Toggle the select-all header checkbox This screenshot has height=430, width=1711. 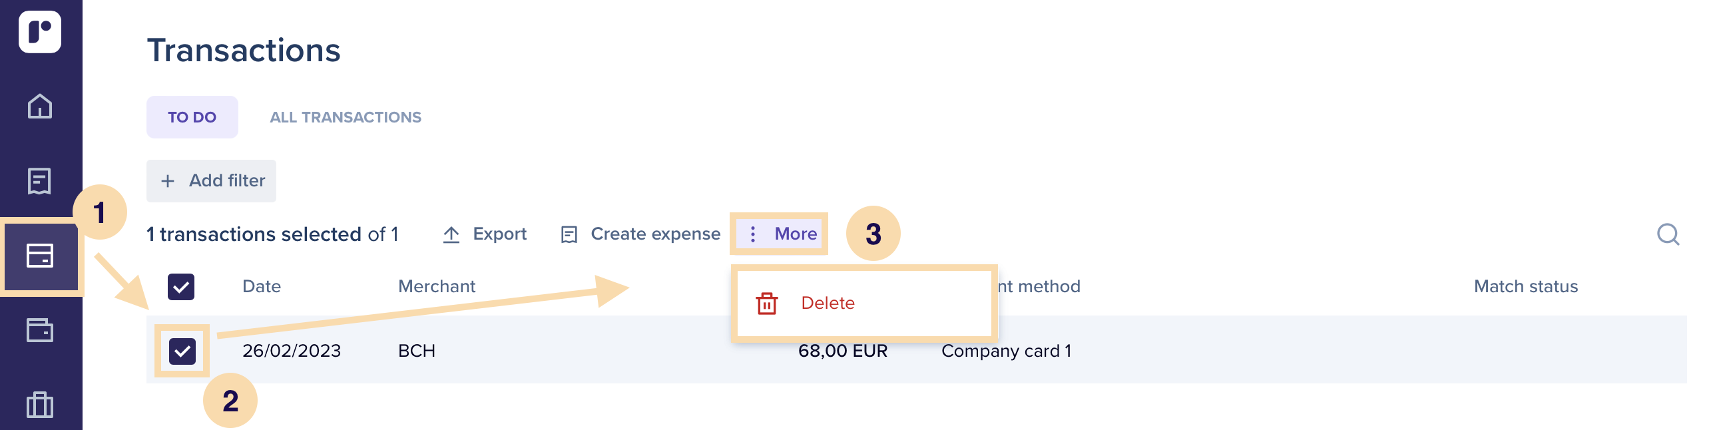click(x=181, y=286)
